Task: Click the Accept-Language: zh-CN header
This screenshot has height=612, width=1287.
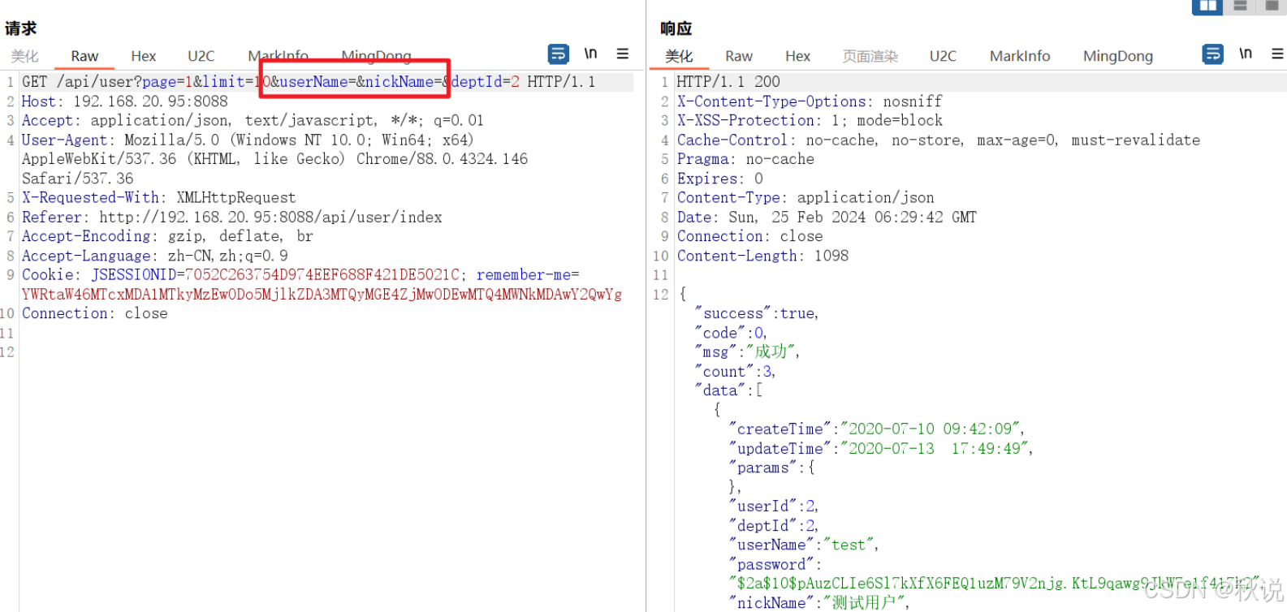Action: (x=154, y=256)
